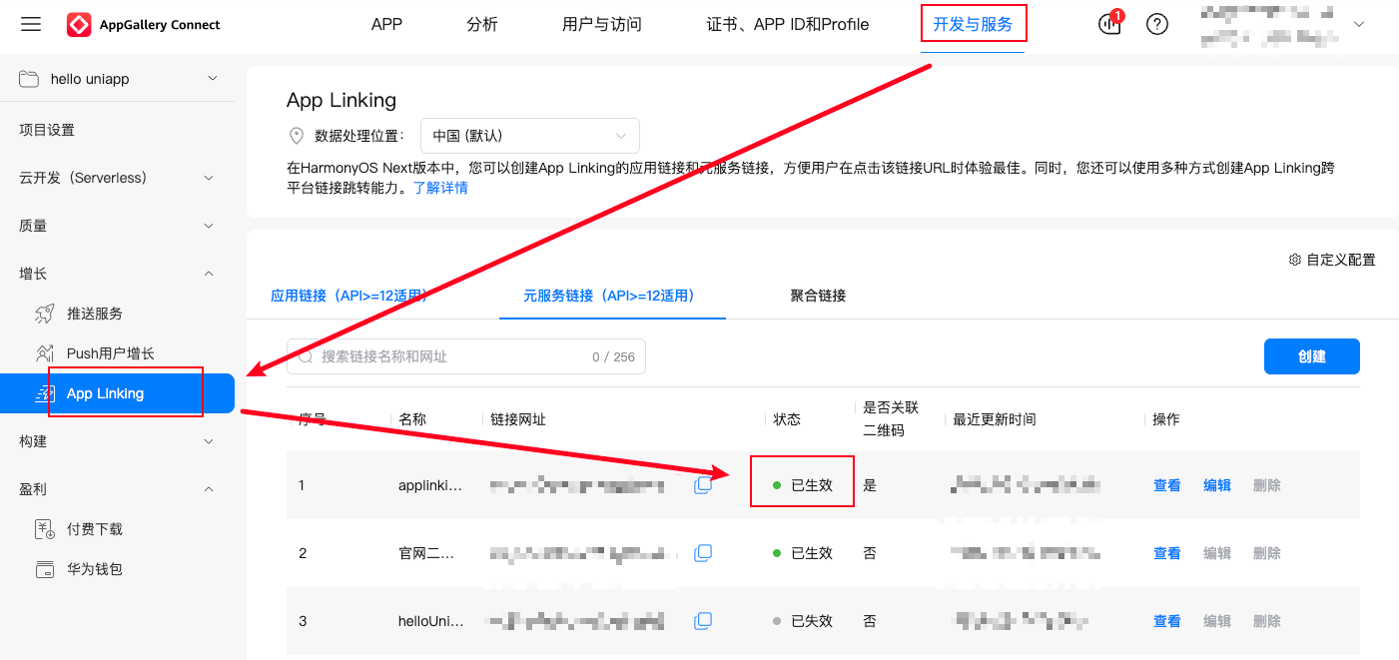The height and width of the screenshot is (660, 1399).
Task: Click the 已生效 status in 官网二 row
Action: 803,553
